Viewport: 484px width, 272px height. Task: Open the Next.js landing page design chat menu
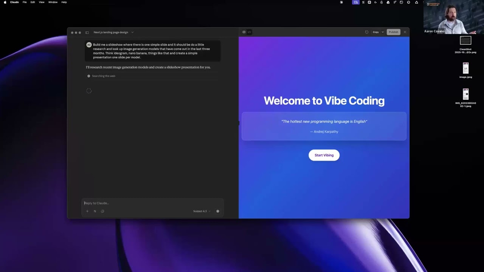(113, 32)
